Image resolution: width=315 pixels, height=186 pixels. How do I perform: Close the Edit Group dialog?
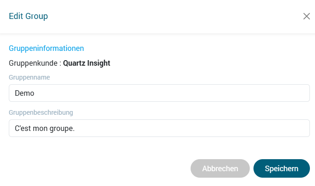click(306, 16)
